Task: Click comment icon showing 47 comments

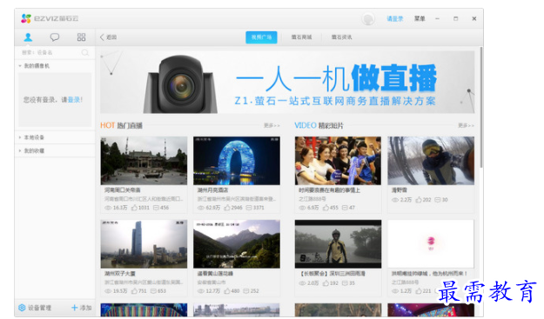Action: (345, 208)
